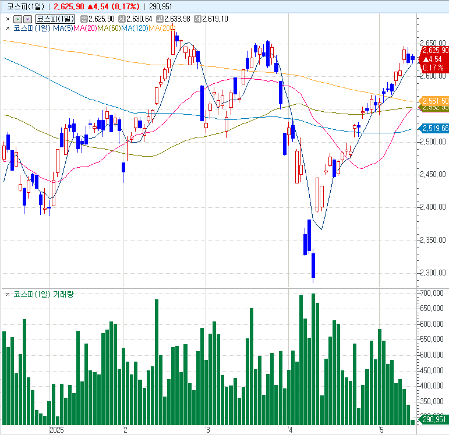Click the pink MA(20) legend label

coord(85,27)
